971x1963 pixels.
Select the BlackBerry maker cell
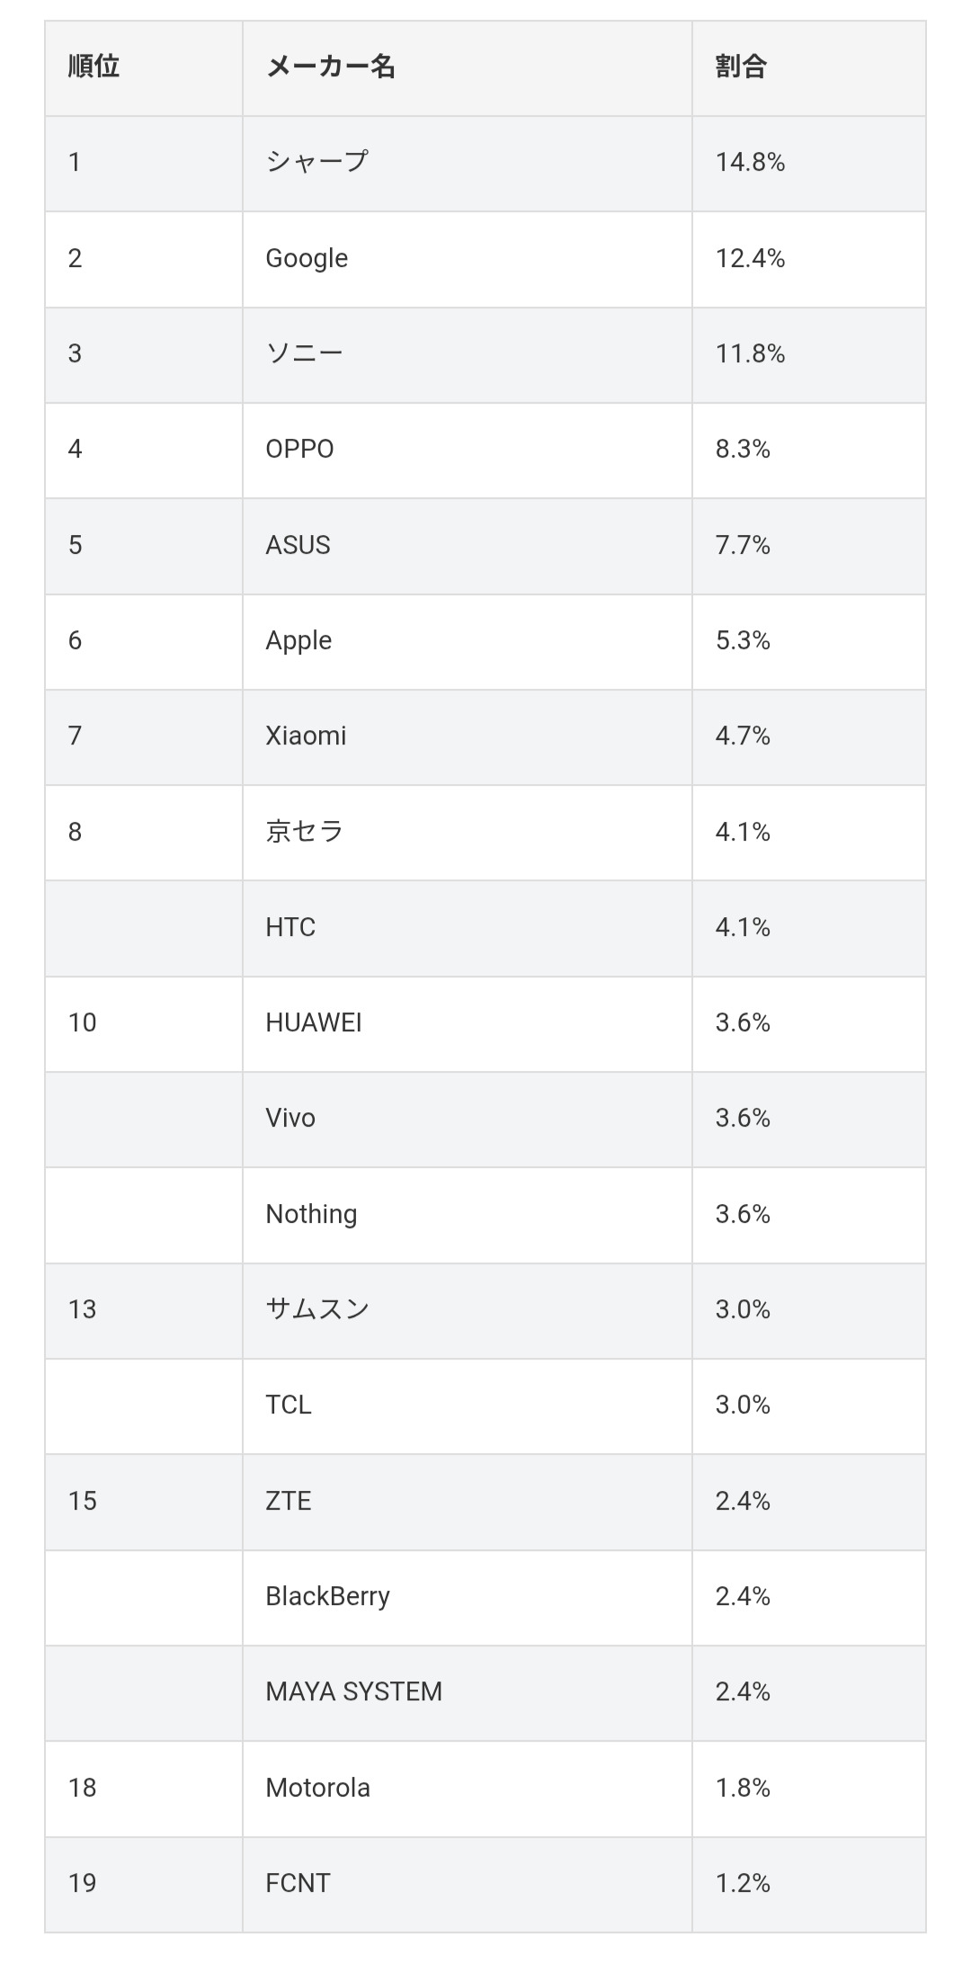327,1596
